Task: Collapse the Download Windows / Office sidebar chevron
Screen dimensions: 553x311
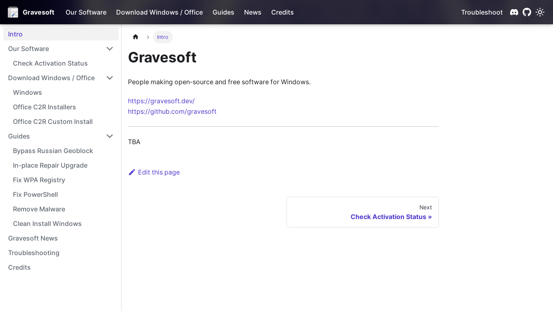Action: click(x=110, y=78)
